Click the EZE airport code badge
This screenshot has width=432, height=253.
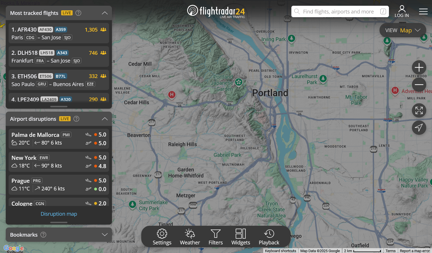click(x=90, y=84)
